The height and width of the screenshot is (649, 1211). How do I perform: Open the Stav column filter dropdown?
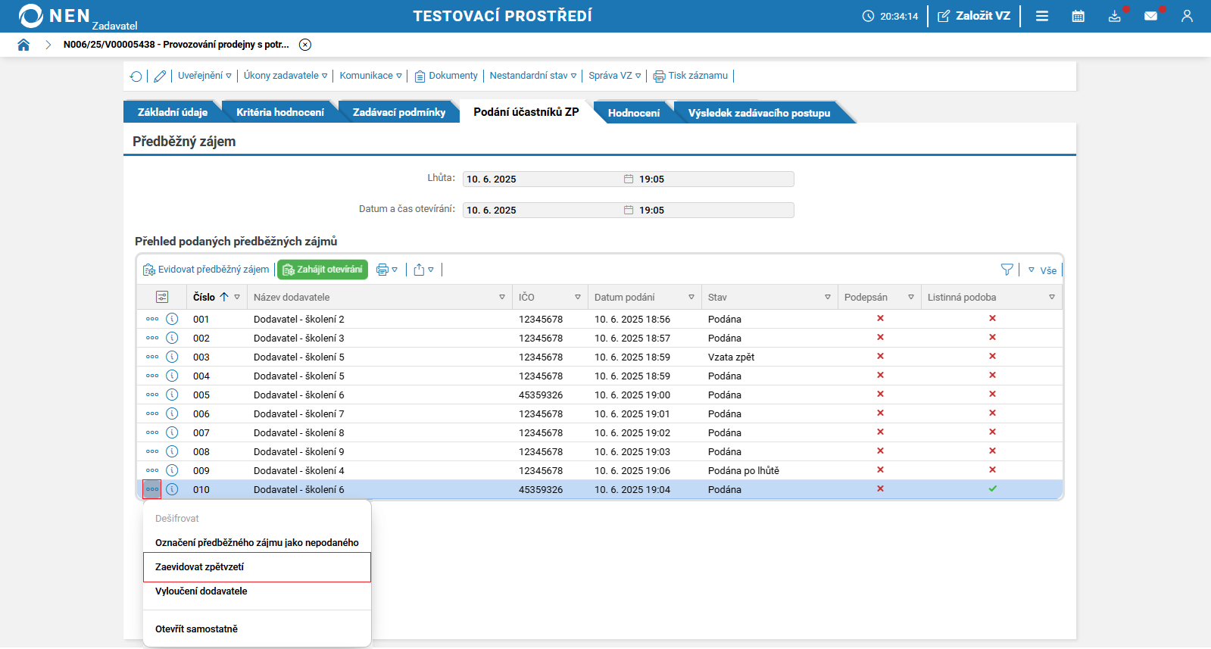[x=827, y=297]
